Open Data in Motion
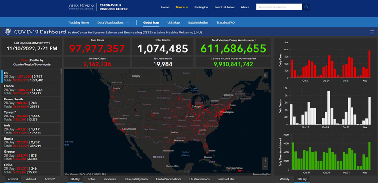The width and height of the screenshot is (378, 183). point(198,22)
